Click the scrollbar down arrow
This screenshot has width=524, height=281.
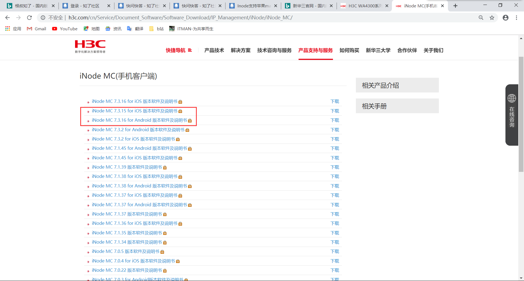(x=521, y=278)
